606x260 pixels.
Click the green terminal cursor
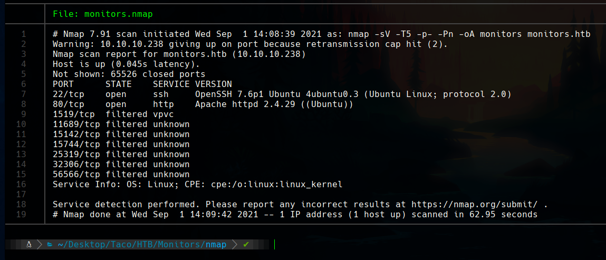tap(275, 245)
